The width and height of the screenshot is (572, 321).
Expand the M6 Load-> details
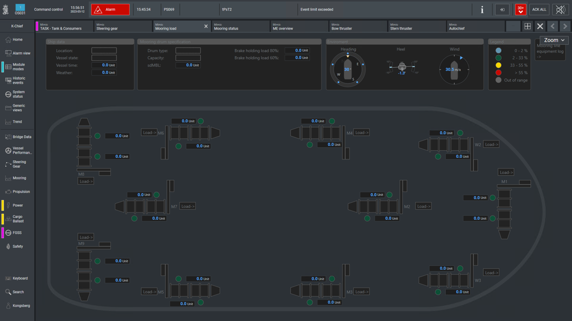[x=149, y=133]
